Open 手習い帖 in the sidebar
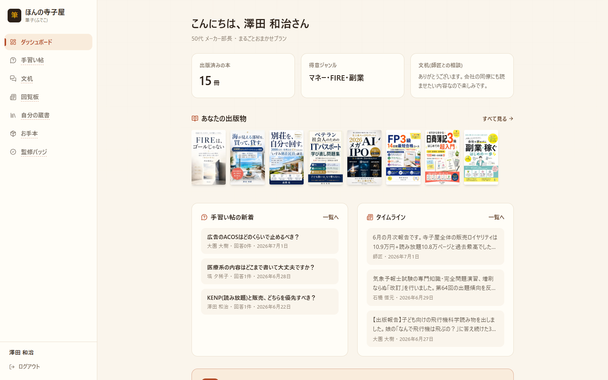 [49, 60]
